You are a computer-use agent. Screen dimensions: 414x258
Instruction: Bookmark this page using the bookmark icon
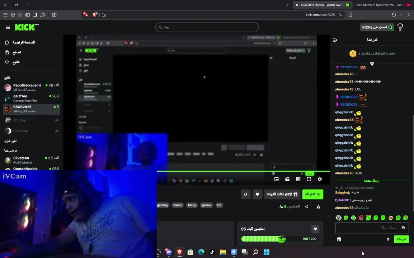pos(351,15)
